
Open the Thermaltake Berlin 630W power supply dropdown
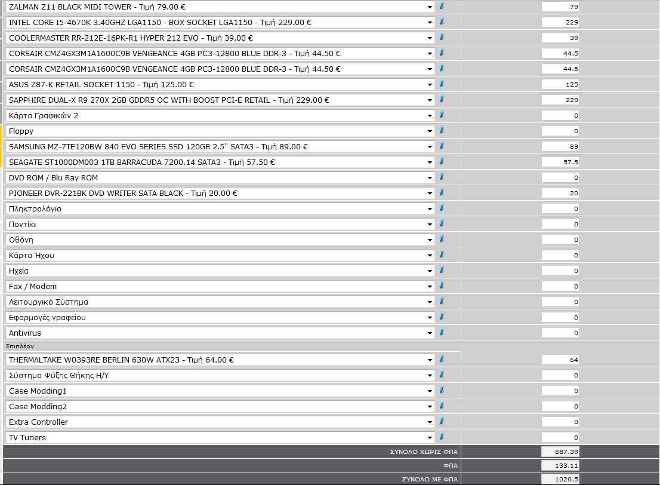point(220,360)
